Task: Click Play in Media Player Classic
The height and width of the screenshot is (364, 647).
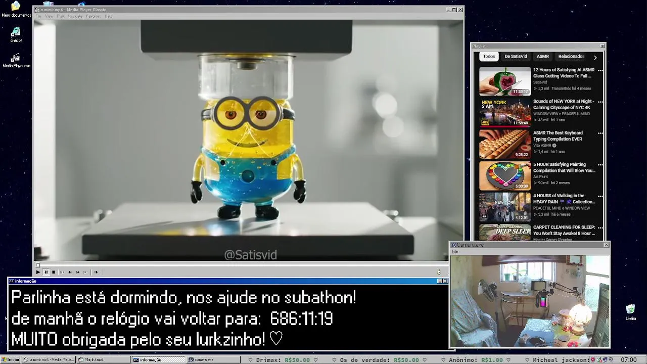Action: (38, 272)
